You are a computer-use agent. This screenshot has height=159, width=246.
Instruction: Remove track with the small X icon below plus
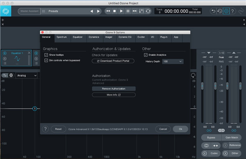(3, 24)
